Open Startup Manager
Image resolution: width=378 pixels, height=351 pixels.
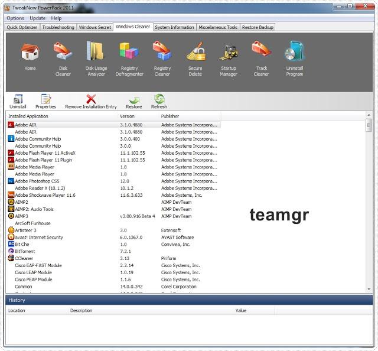[229, 59]
